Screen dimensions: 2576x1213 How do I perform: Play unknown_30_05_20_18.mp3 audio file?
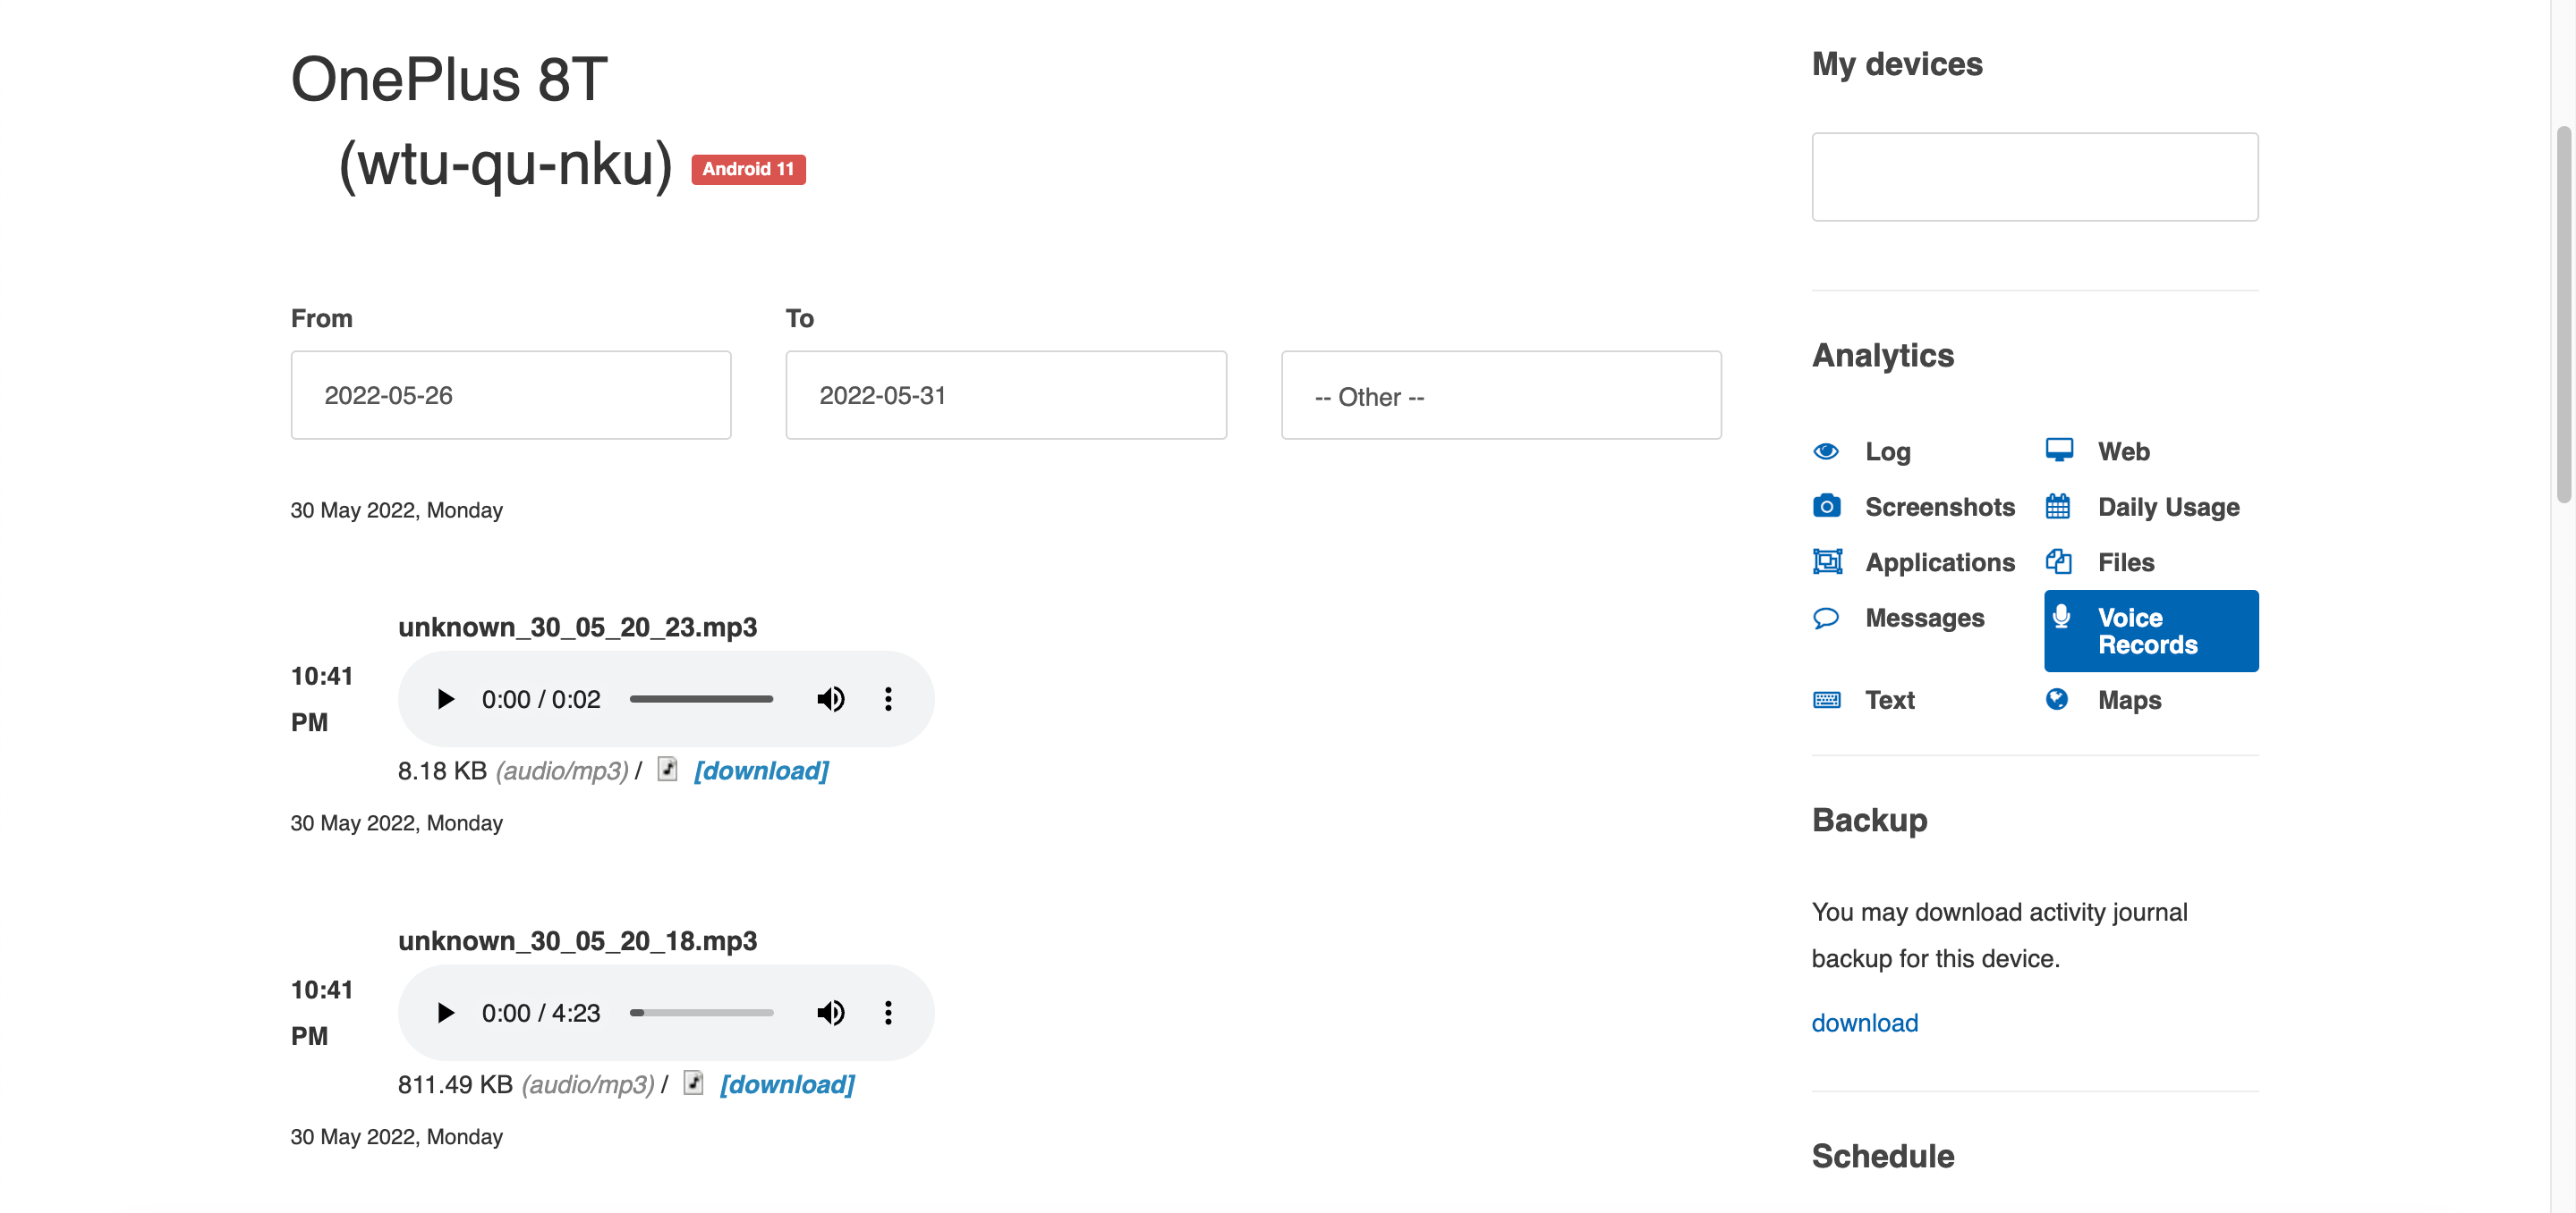(444, 1011)
